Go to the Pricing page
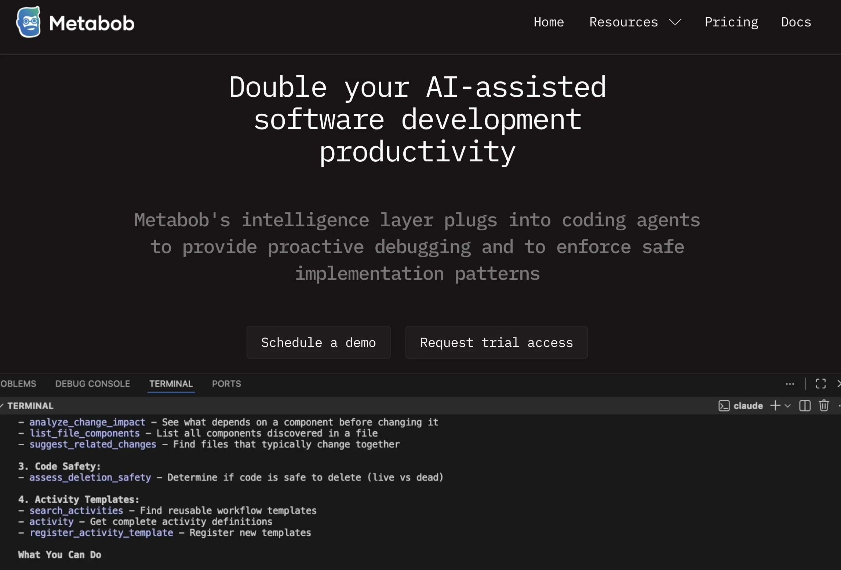The height and width of the screenshot is (570, 841). tap(731, 22)
